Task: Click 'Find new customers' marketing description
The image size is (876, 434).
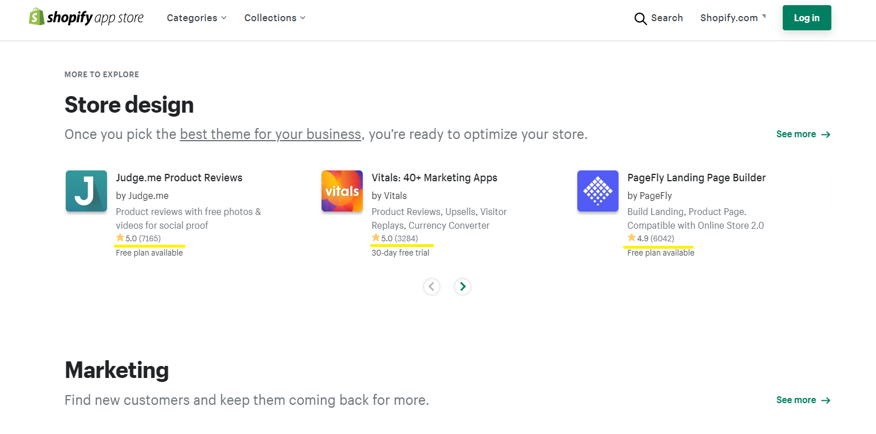Action: click(x=247, y=400)
